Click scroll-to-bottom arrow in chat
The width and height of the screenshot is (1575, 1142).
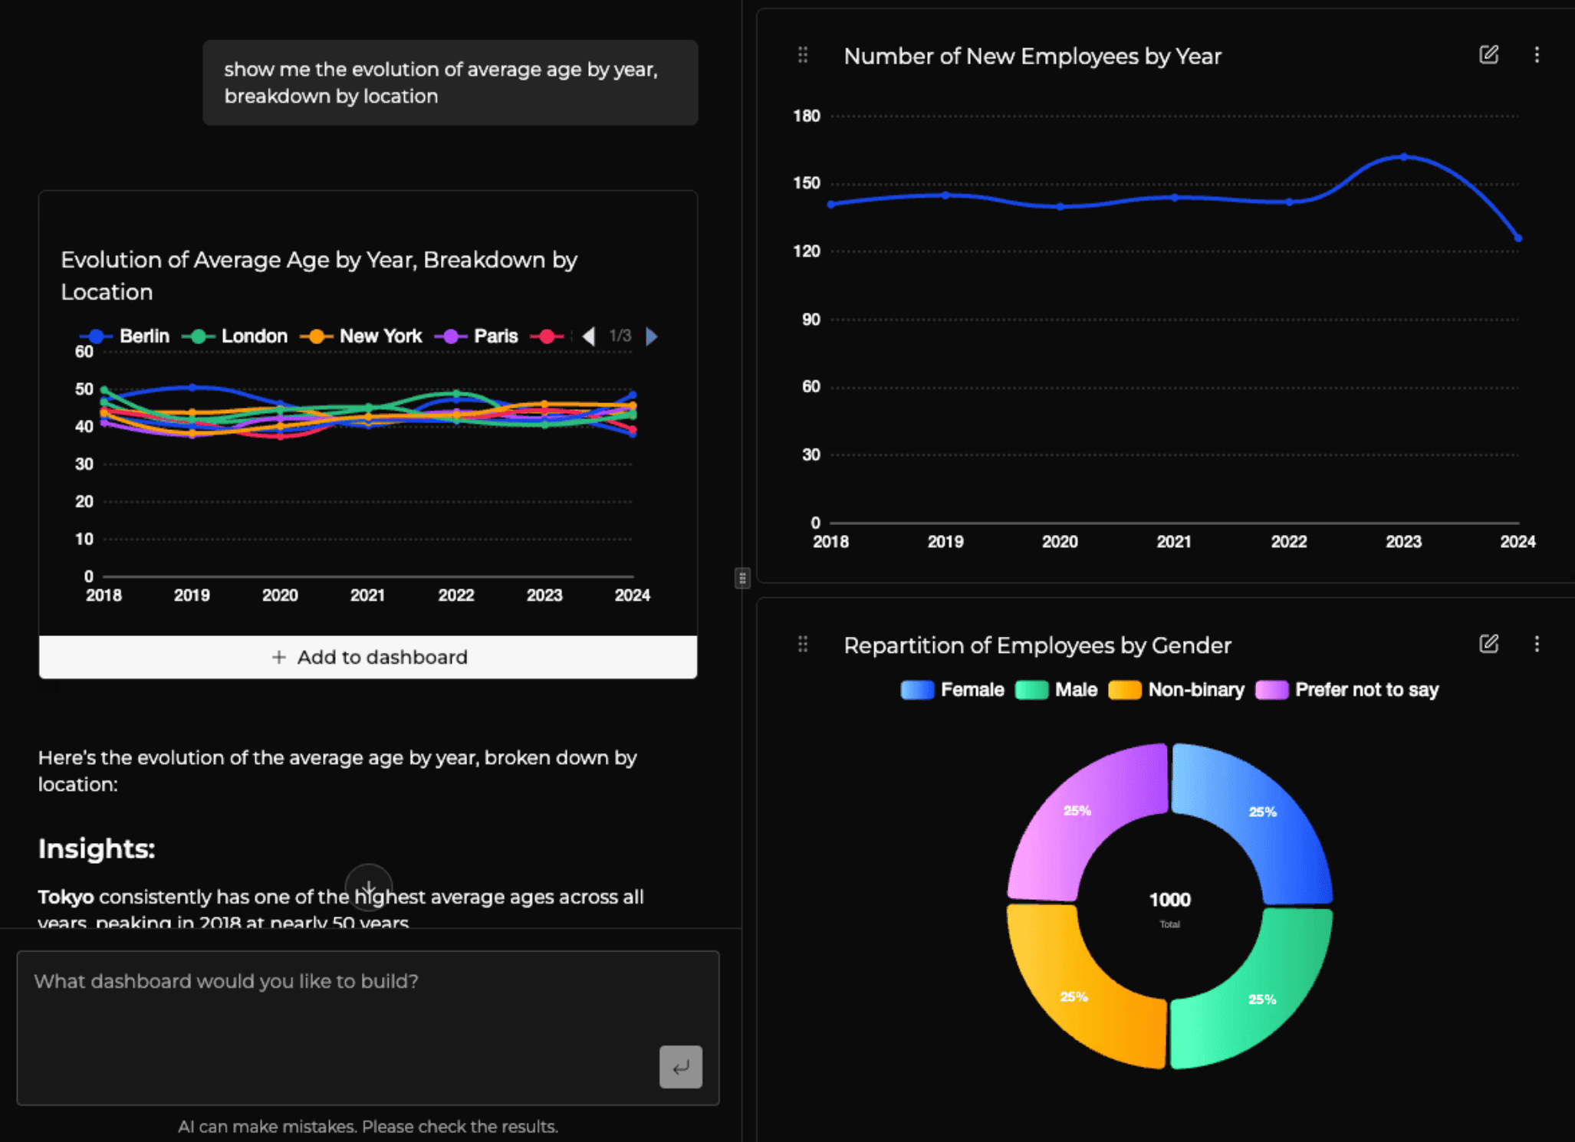pyautogui.click(x=369, y=887)
